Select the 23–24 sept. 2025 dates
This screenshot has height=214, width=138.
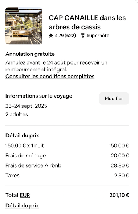pos(26,106)
